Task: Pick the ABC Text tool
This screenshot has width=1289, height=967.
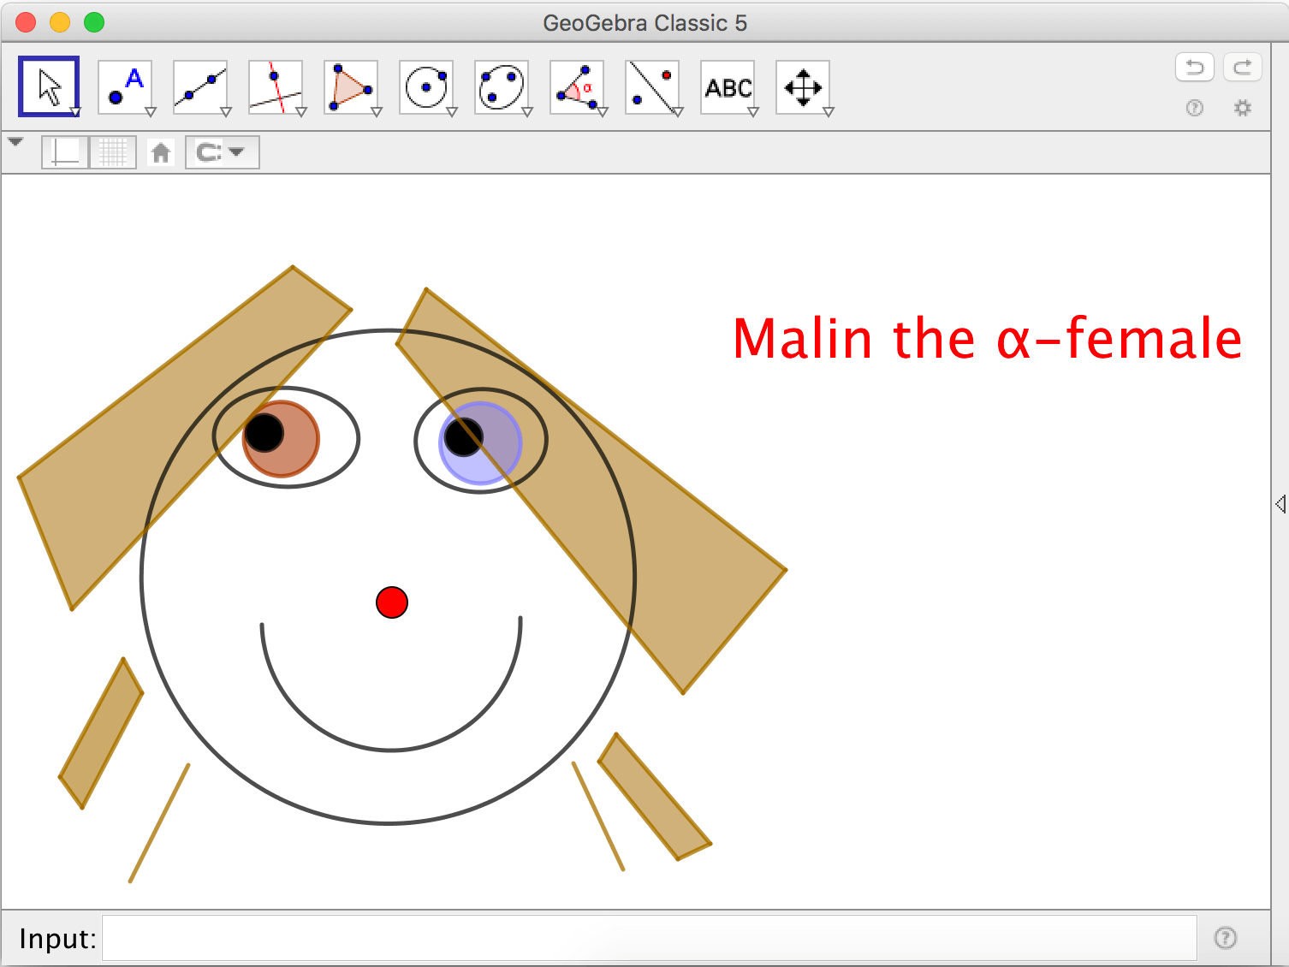Action: point(728,86)
